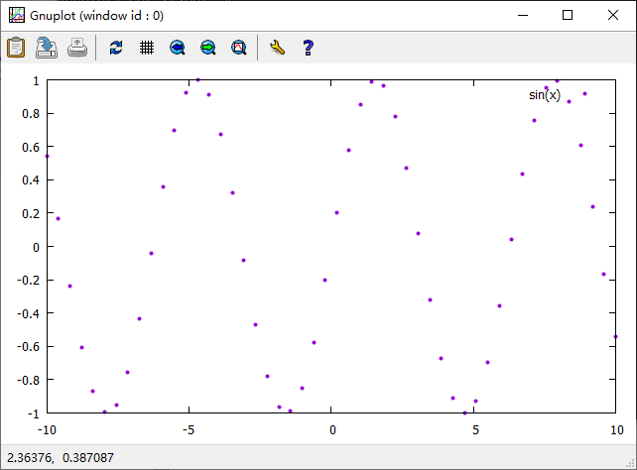This screenshot has height=470, width=637.
Task: Click the x-axis label 0
Action: click(x=332, y=429)
